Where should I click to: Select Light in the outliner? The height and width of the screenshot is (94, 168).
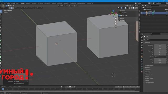coord(149,15)
